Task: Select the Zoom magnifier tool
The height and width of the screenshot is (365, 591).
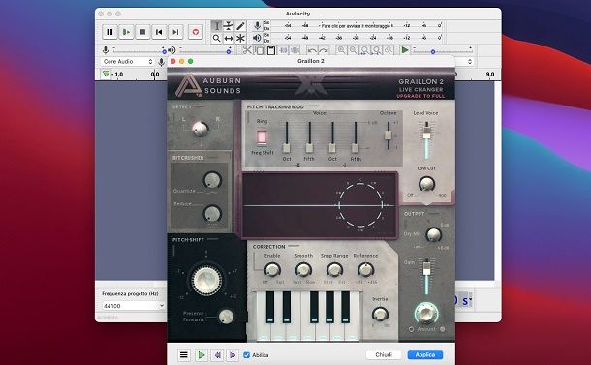Action: point(216,38)
